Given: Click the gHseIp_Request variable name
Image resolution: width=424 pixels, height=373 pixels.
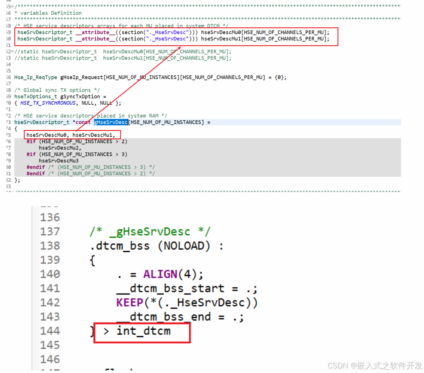Looking at the screenshot, I should click(82, 77).
